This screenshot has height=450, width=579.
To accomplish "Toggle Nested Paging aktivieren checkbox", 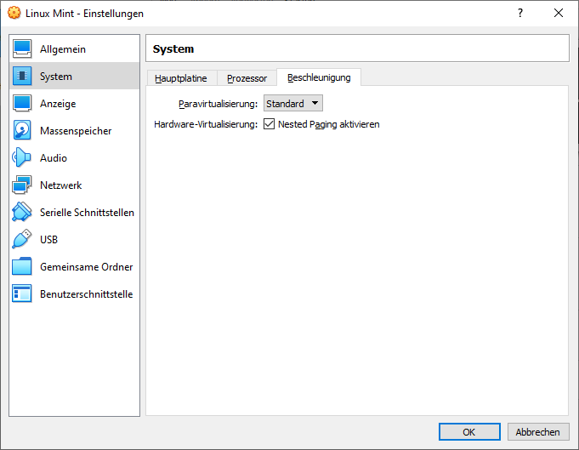I will (x=270, y=124).
